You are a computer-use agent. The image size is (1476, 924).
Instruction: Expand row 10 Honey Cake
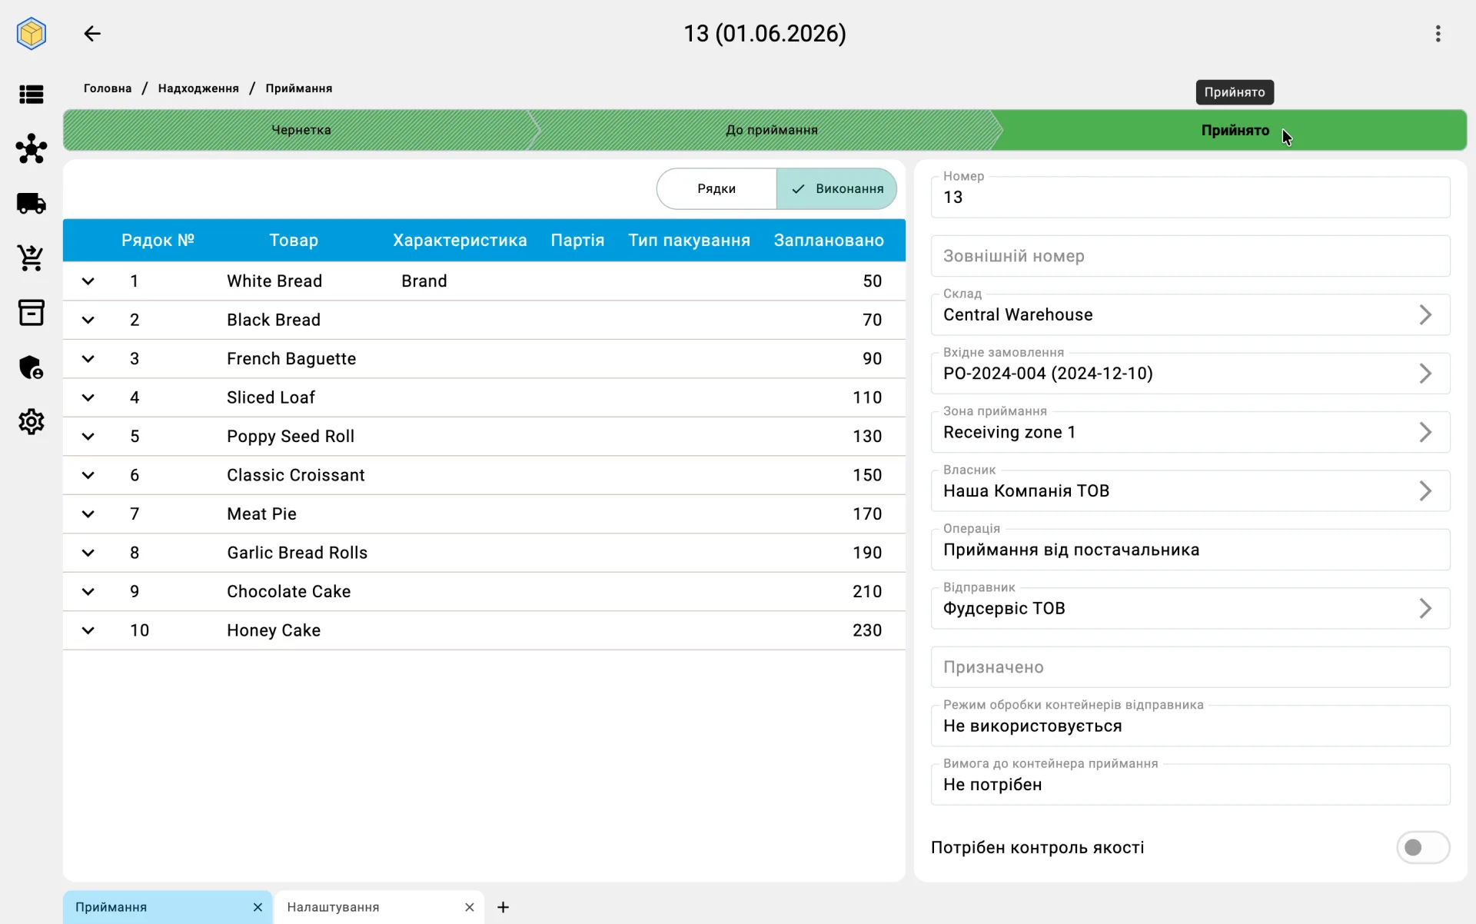[x=88, y=630]
